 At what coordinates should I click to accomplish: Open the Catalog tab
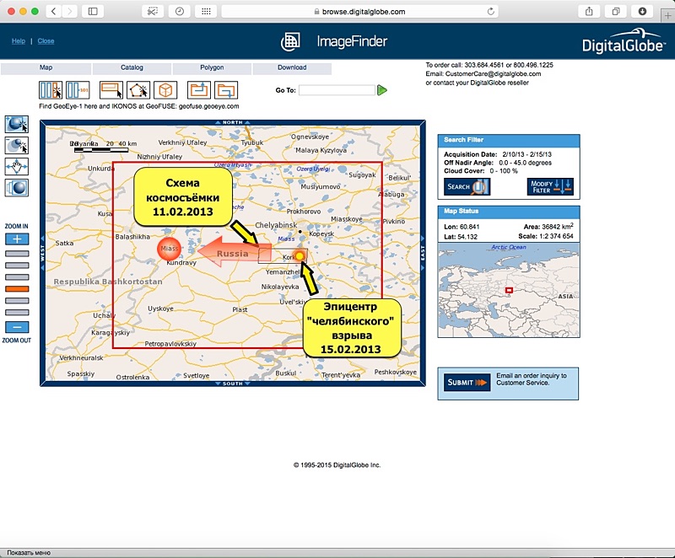tap(132, 68)
